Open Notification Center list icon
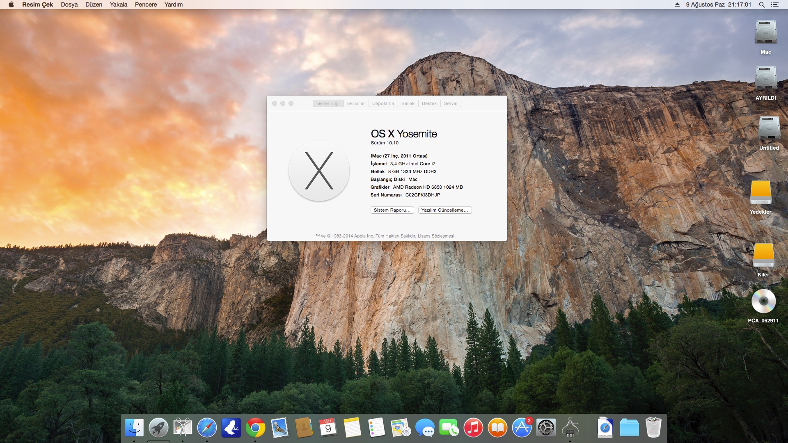The width and height of the screenshot is (788, 443). coord(775,5)
